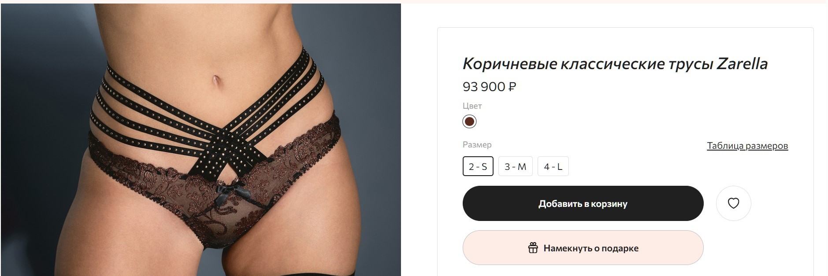
Task: Click the 93 900 price
Action: [x=484, y=87]
